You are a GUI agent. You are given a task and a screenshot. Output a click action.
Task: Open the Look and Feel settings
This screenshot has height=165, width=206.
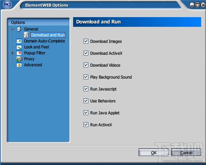[36, 47]
